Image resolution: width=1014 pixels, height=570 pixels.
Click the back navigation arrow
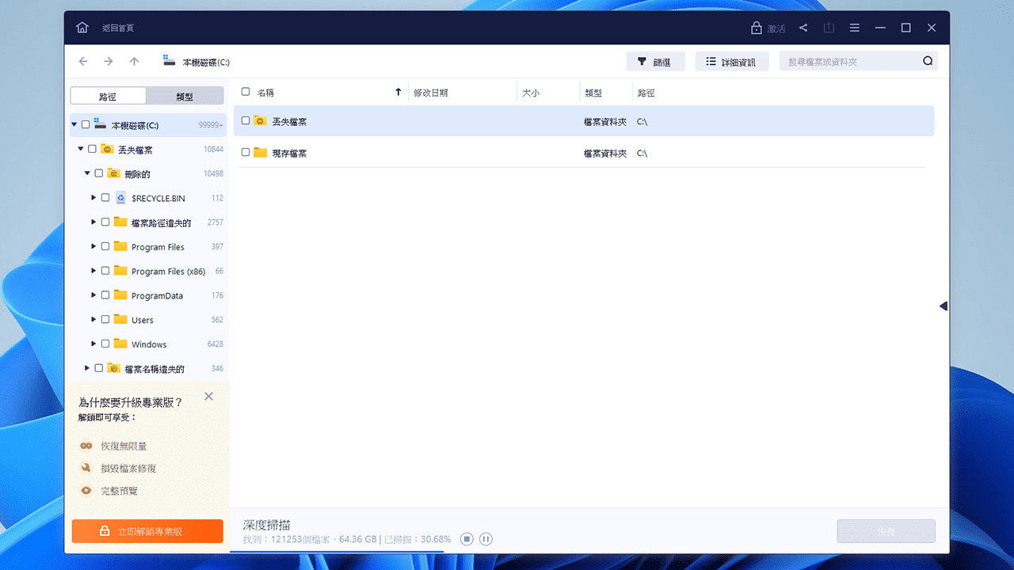[x=83, y=61]
